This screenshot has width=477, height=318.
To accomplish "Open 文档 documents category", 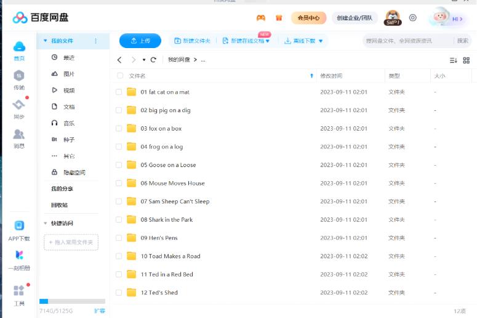I will click(x=63, y=107).
